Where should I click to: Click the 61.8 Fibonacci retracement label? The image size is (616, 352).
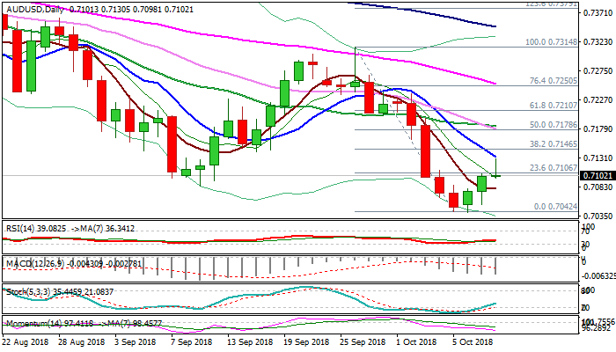(539, 105)
